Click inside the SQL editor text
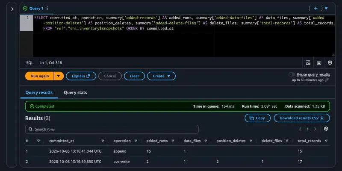 tap(184, 36)
